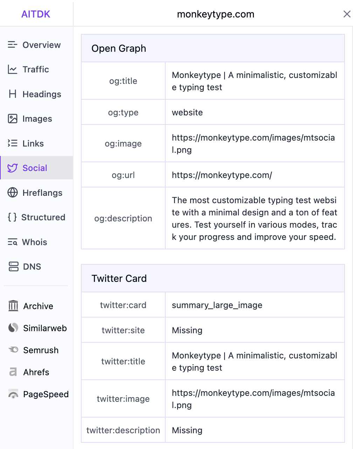Click the twitter:title label cell
Screen dimensions: 353x449
(x=123, y=361)
